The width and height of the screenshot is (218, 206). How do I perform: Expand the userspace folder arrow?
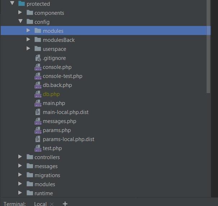(x=28, y=48)
